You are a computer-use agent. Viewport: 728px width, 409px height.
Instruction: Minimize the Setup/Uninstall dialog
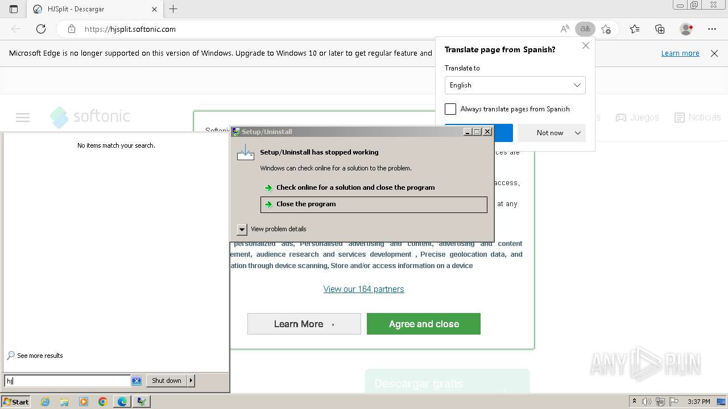[x=468, y=132]
